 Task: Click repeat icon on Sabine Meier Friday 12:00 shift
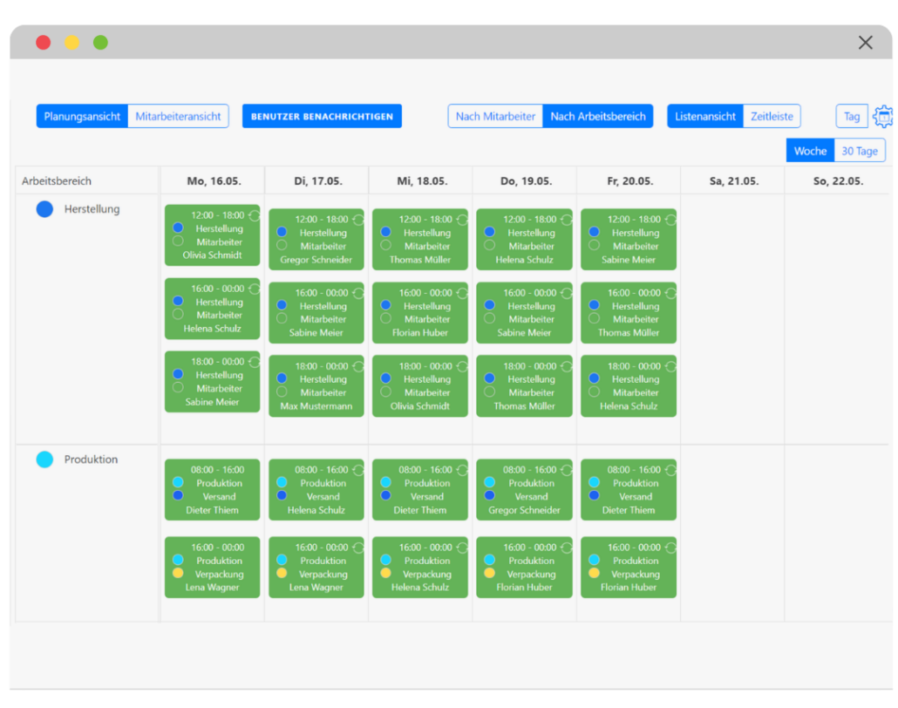pos(670,220)
